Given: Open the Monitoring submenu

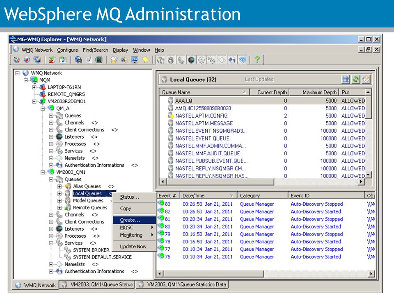Looking at the screenshot, I should pos(134,235).
